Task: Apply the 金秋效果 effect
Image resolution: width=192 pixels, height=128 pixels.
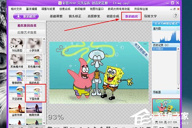Action: pyautogui.click(x=17, y=110)
